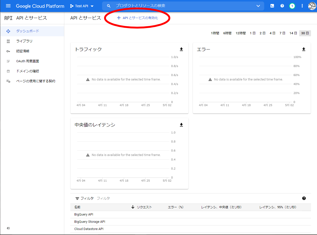
Task: Open the hamburger navigation menu
Action: click(8, 6)
